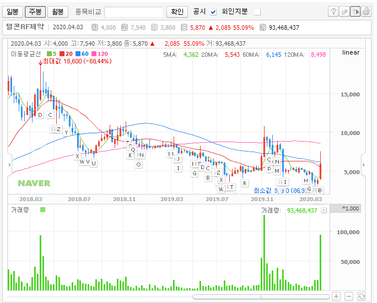Open disclosure marker P on chart
This screenshot has height=303, width=377.
coord(269,169)
